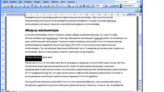Open the Undo history dropdown arrow
Viewport: 164px width, 92px height.
59,6
